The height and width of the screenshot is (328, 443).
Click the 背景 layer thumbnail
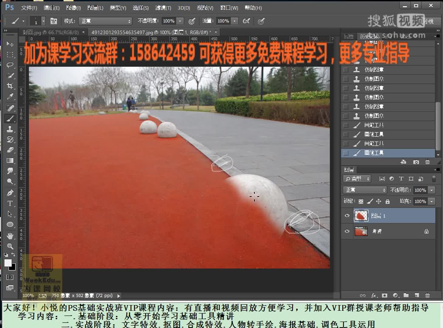coord(361,231)
